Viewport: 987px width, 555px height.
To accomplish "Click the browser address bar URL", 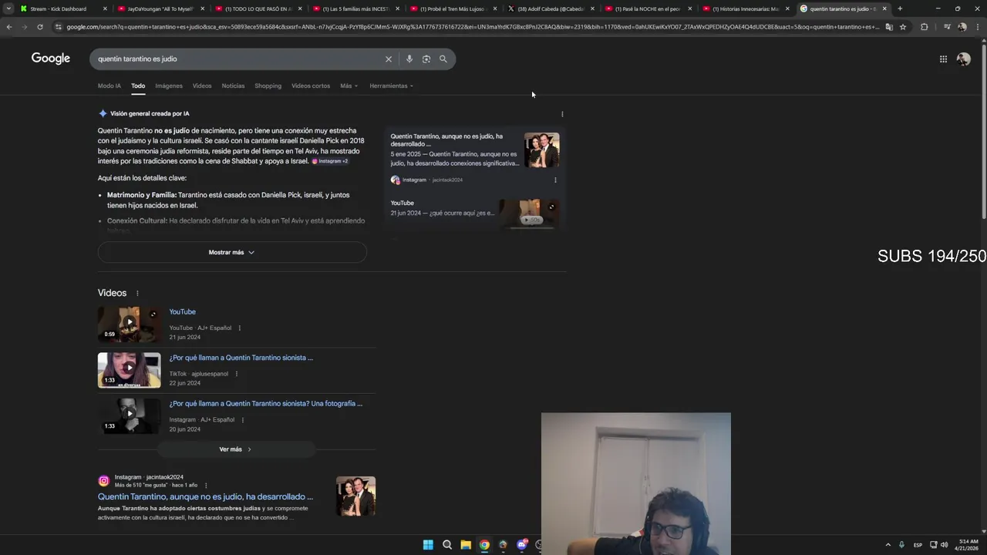I will 472,27.
